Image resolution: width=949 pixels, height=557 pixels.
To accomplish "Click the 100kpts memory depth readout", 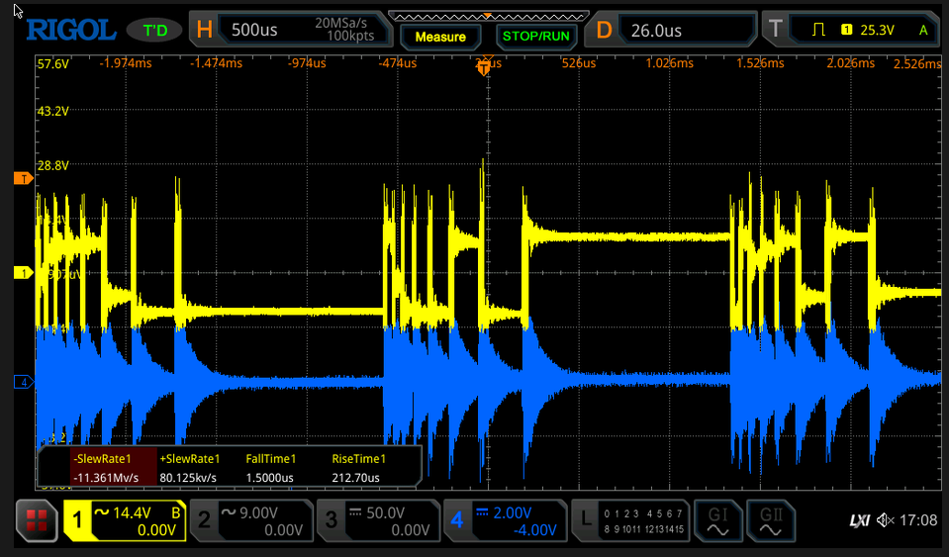I will tap(350, 37).
